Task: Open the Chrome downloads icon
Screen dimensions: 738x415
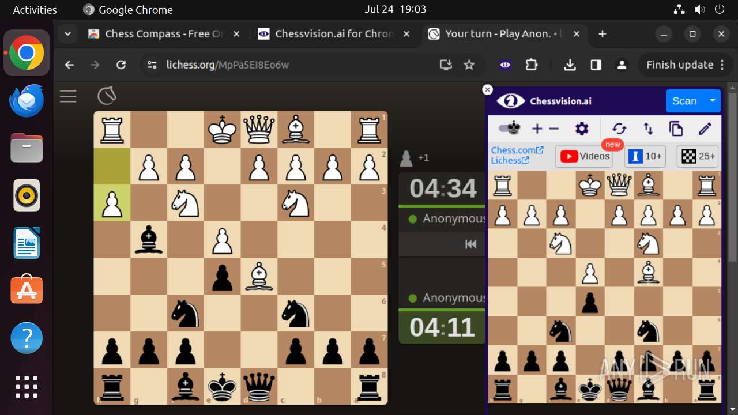Action: [570, 65]
